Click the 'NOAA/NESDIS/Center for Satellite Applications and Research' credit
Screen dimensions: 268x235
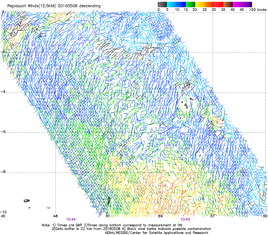(156, 233)
